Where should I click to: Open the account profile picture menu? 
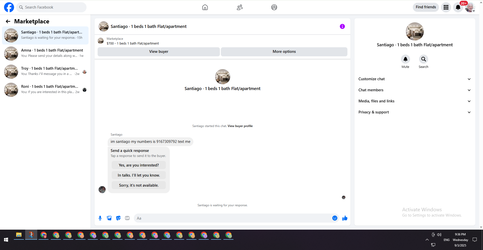click(x=470, y=7)
